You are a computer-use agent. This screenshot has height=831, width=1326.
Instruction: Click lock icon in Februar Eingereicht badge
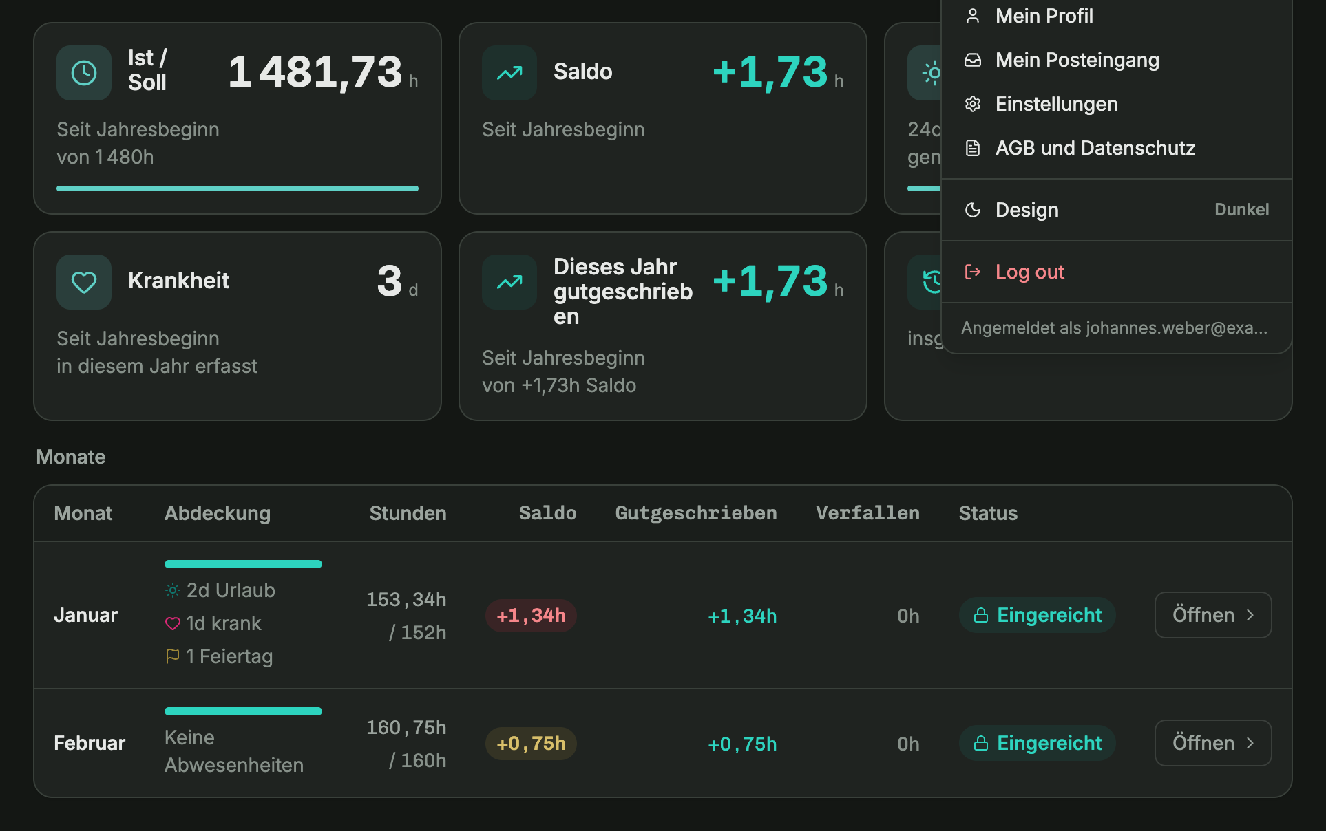click(981, 744)
